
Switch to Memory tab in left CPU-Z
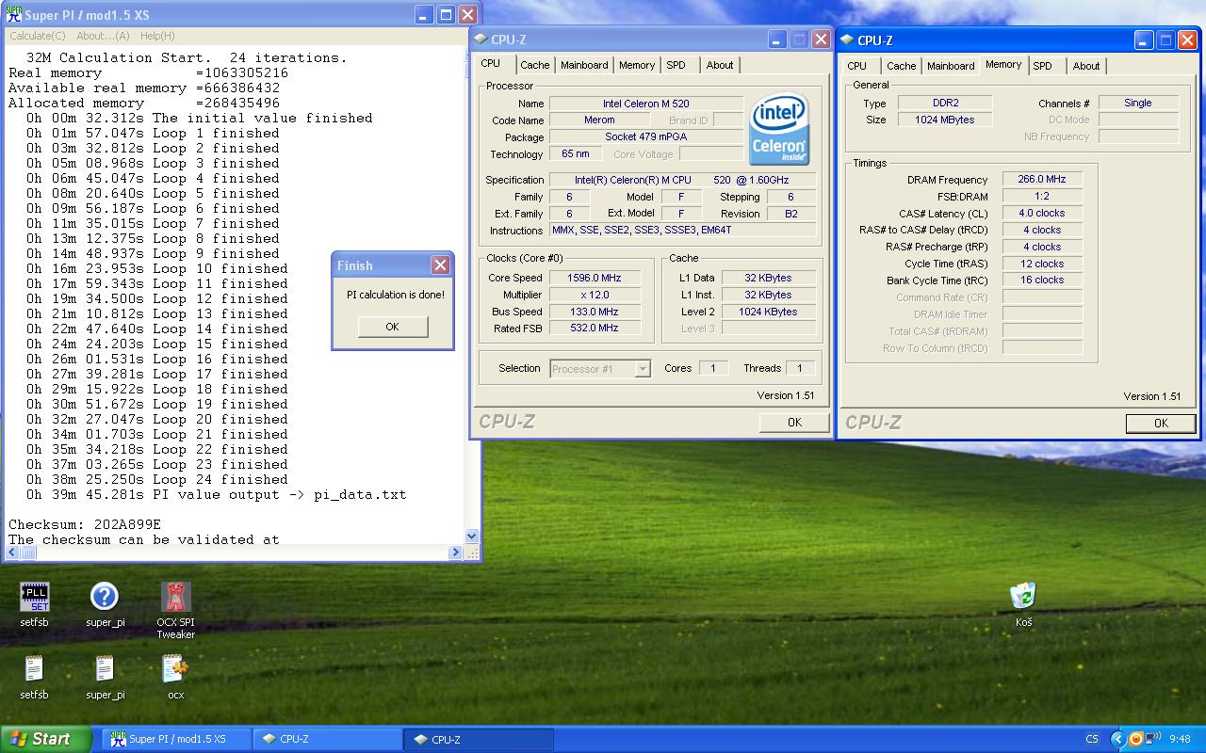637,65
